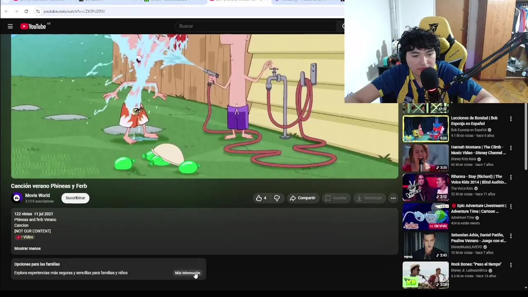This screenshot has width=528, height=297.
Task: Click the Guardar save button
Action: (336, 198)
